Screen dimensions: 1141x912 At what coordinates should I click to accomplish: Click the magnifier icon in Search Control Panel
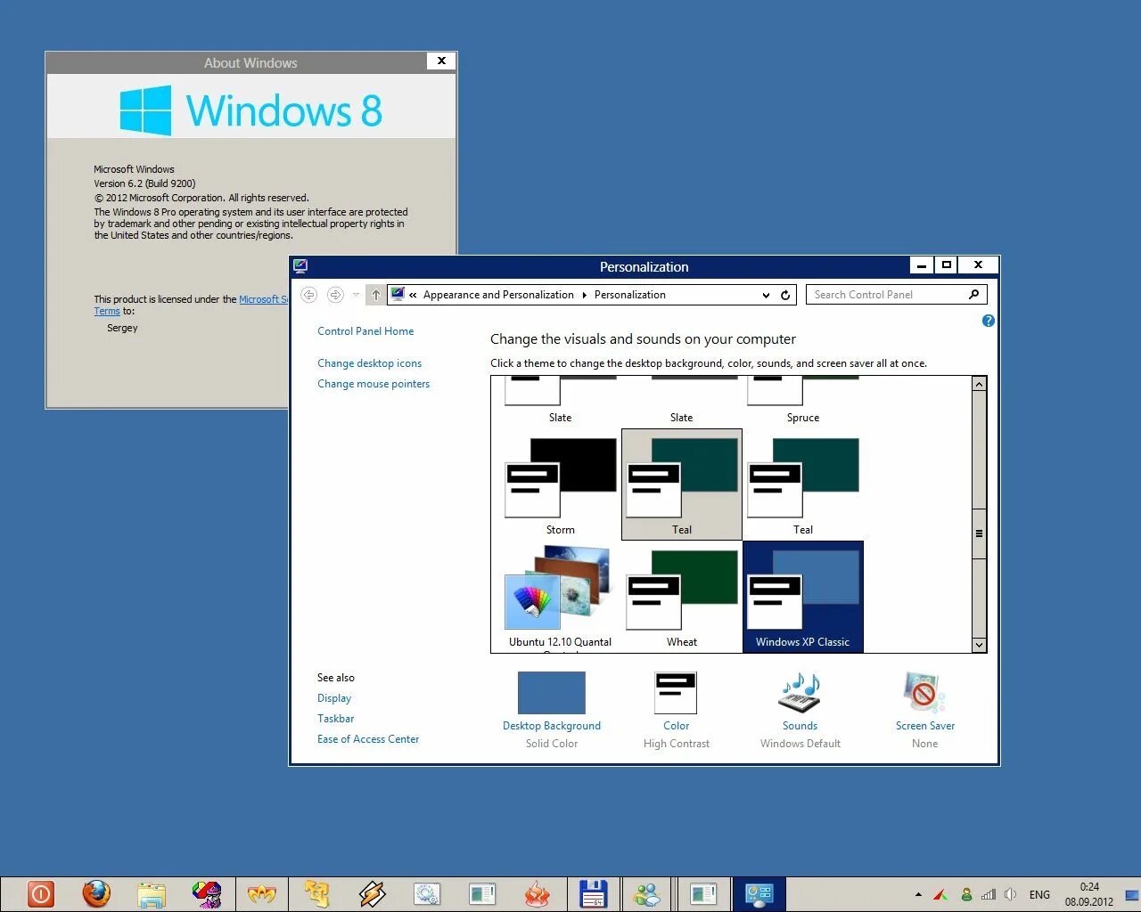[973, 294]
